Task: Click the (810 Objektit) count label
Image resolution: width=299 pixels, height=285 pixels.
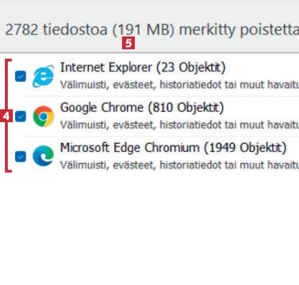Action: [x=186, y=108]
